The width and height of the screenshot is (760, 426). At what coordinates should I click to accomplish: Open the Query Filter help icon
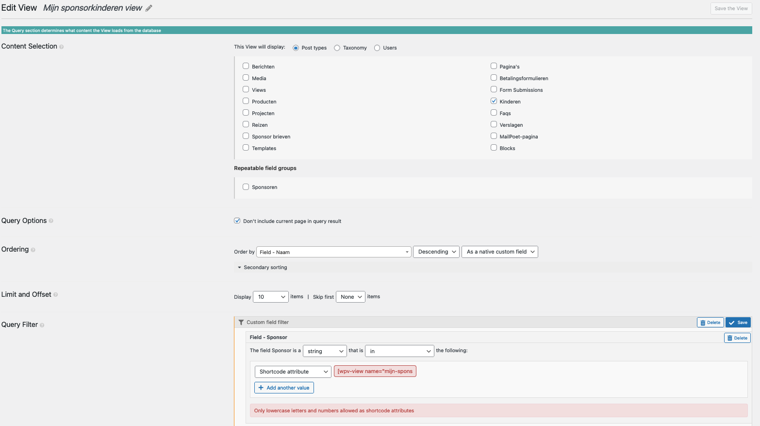click(42, 325)
